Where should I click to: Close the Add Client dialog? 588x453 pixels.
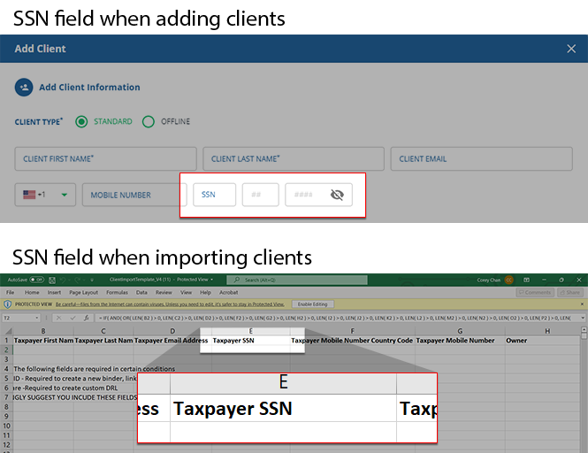[x=571, y=49]
